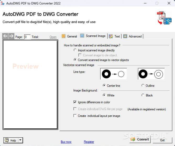Expand the Help button dropdown arrow
Screen dimensions: 175x146
(20, 140)
